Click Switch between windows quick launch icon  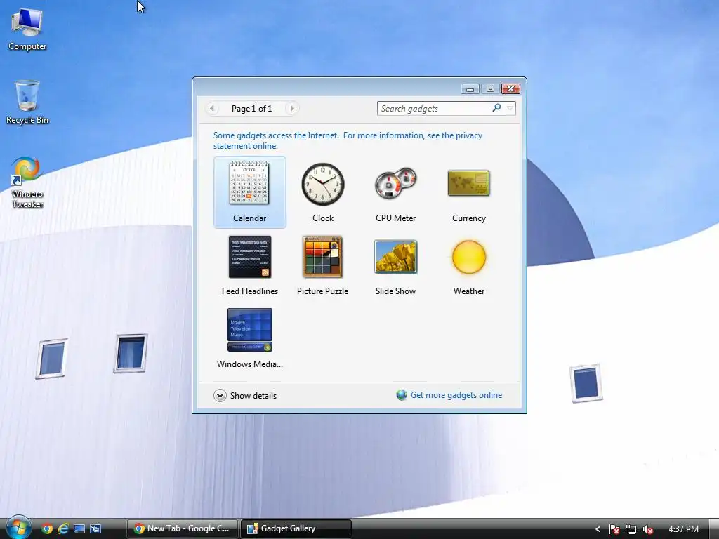tap(95, 529)
